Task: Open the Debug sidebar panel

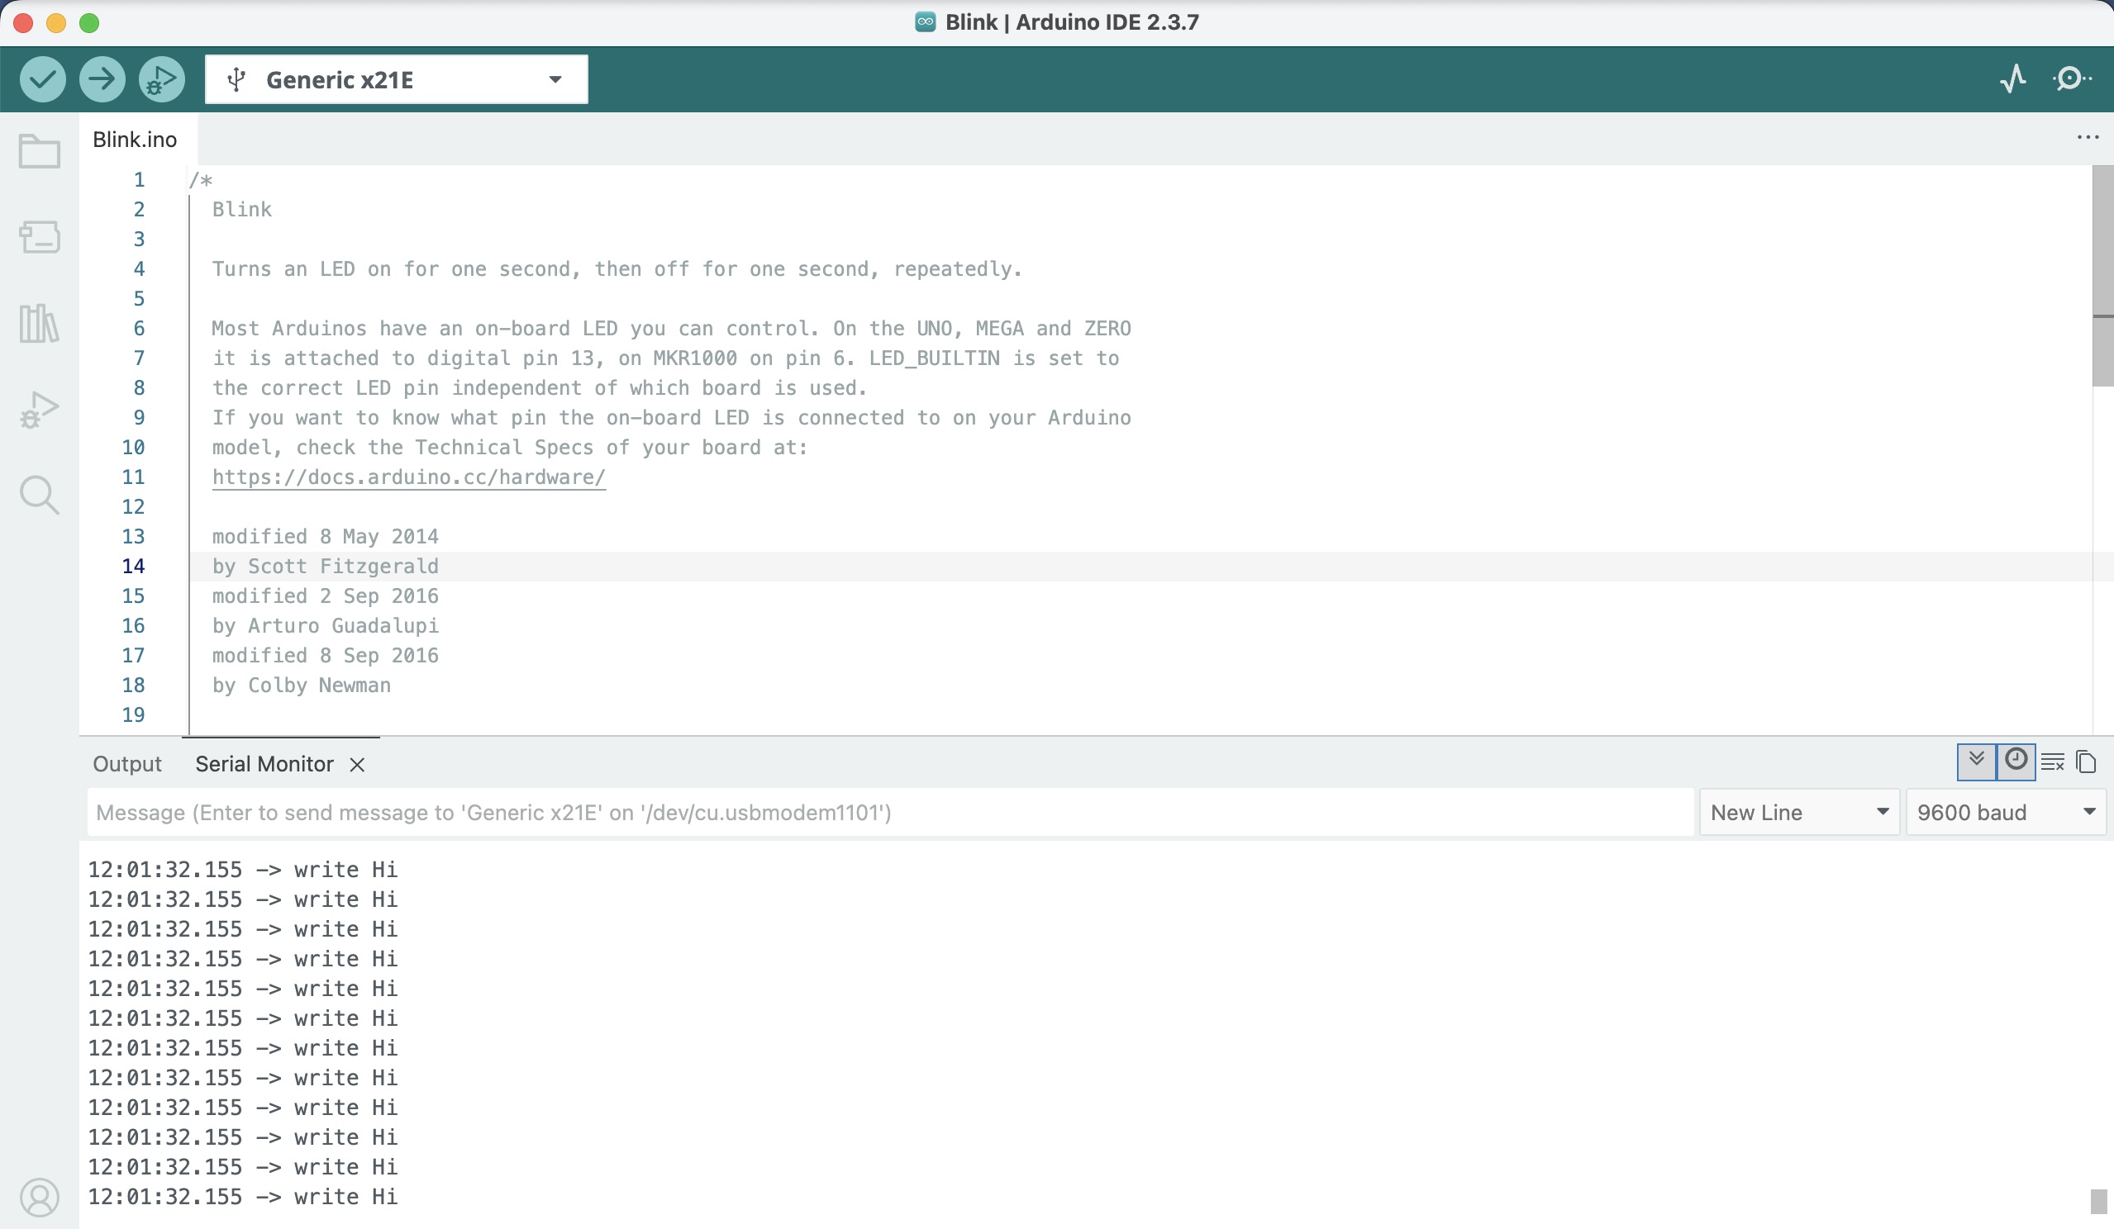Action: point(40,409)
